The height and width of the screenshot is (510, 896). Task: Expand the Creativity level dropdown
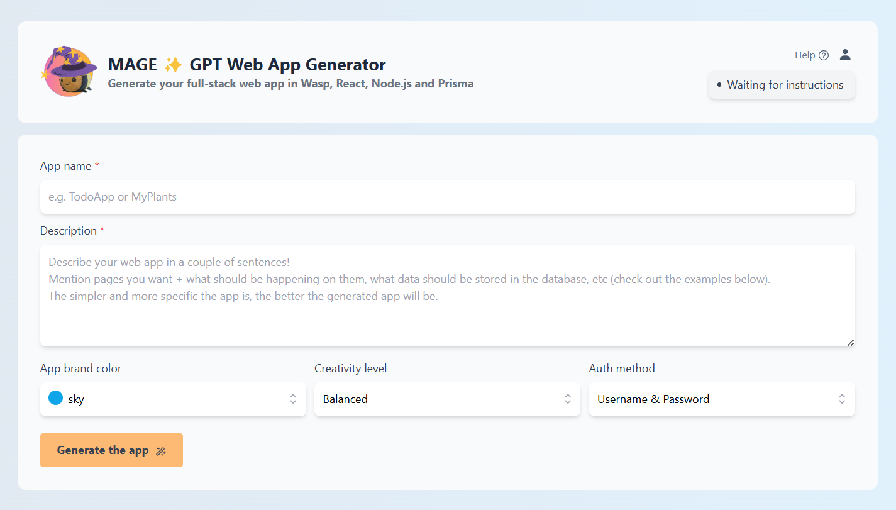(447, 399)
